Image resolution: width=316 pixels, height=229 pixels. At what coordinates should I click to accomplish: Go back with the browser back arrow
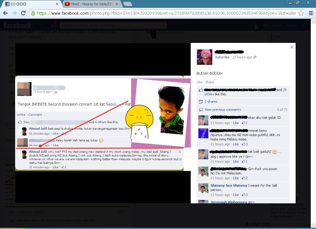(x=6, y=13)
